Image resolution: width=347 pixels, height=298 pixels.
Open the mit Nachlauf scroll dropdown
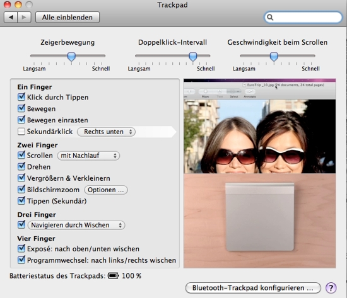88,156
